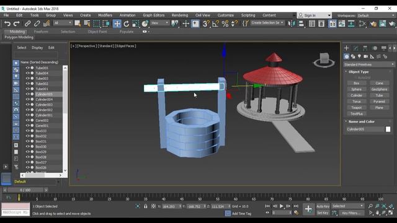Activate the Select and Move tool

pos(117,24)
